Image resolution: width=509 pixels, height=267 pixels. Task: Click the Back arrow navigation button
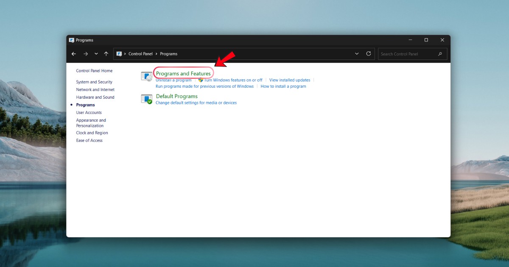click(x=74, y=54)
